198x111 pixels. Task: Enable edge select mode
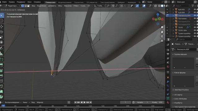pyautogui.click(x=26, y=6)
